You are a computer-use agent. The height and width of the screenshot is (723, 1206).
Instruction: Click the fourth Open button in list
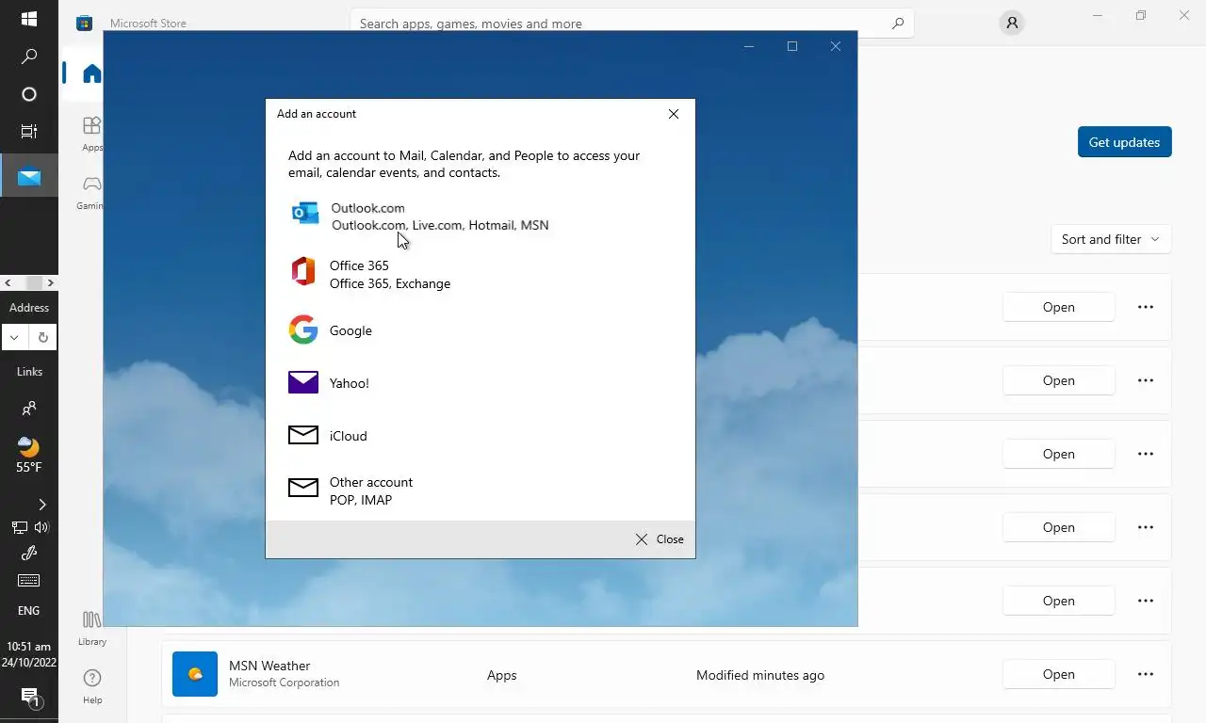click(1059, 527)
